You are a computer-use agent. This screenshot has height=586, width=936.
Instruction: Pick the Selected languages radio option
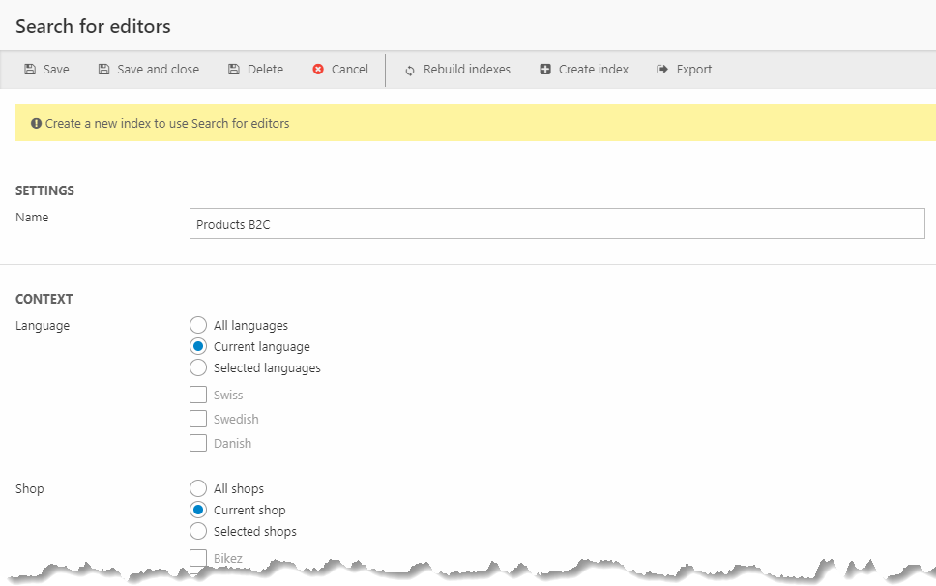click(x=198, y=367)
